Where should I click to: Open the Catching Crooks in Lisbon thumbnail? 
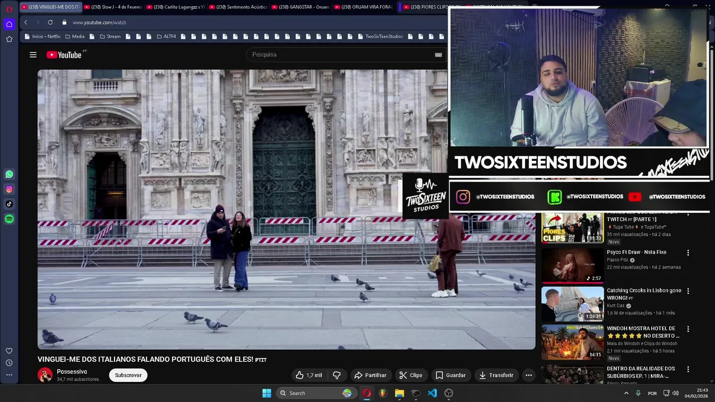tap(573, 304)
